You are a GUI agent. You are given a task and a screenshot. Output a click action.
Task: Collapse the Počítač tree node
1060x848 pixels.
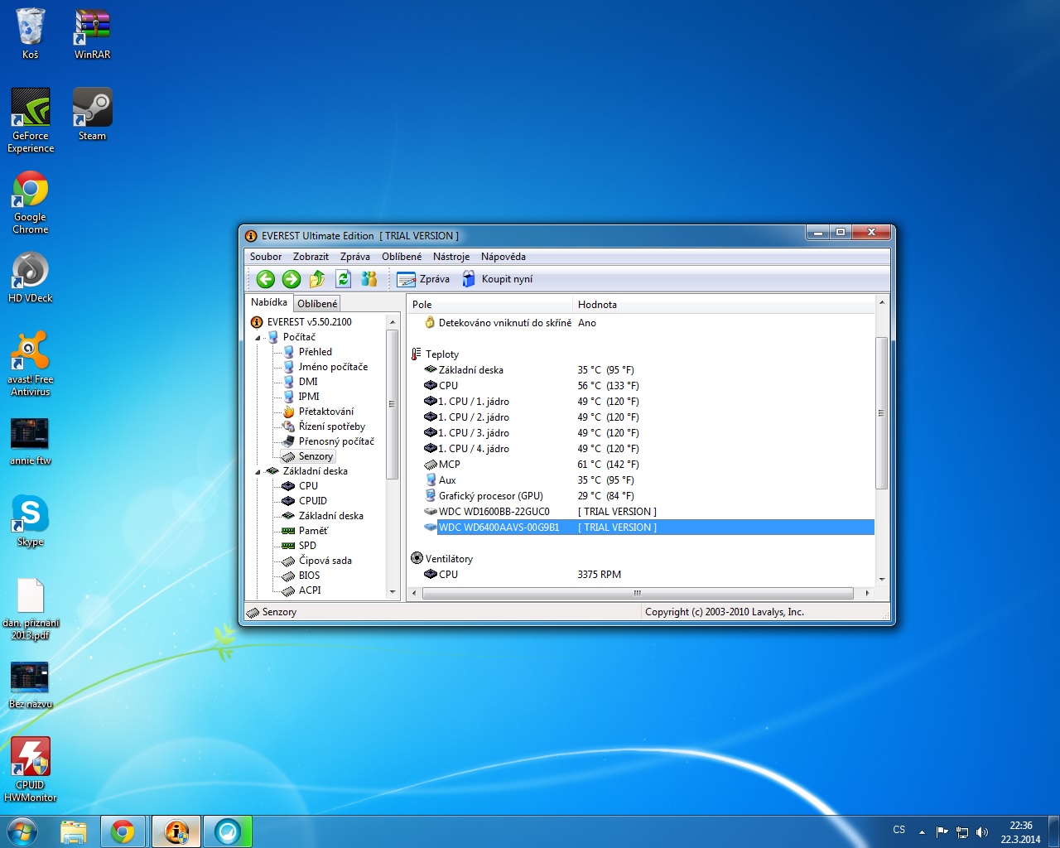258,338
